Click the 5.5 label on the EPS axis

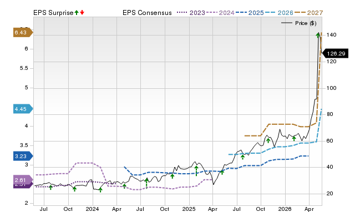pyautogui.click(x=24, y=68)
